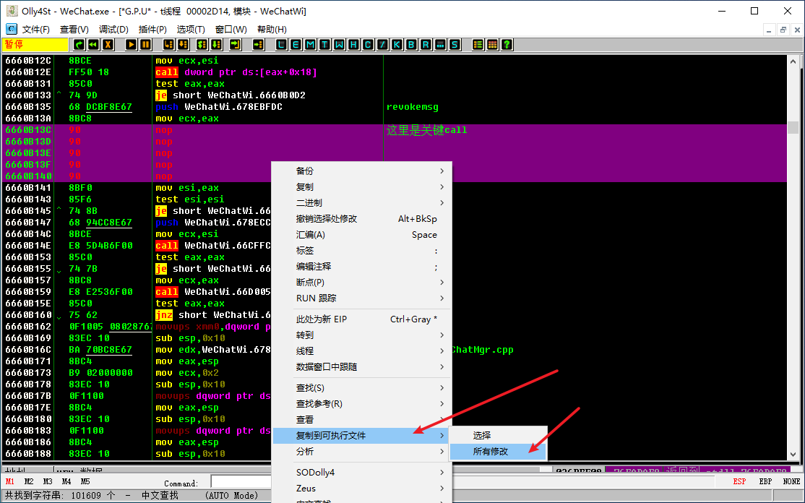
Task: Run the program with the play icon
Action: [132, 45]
